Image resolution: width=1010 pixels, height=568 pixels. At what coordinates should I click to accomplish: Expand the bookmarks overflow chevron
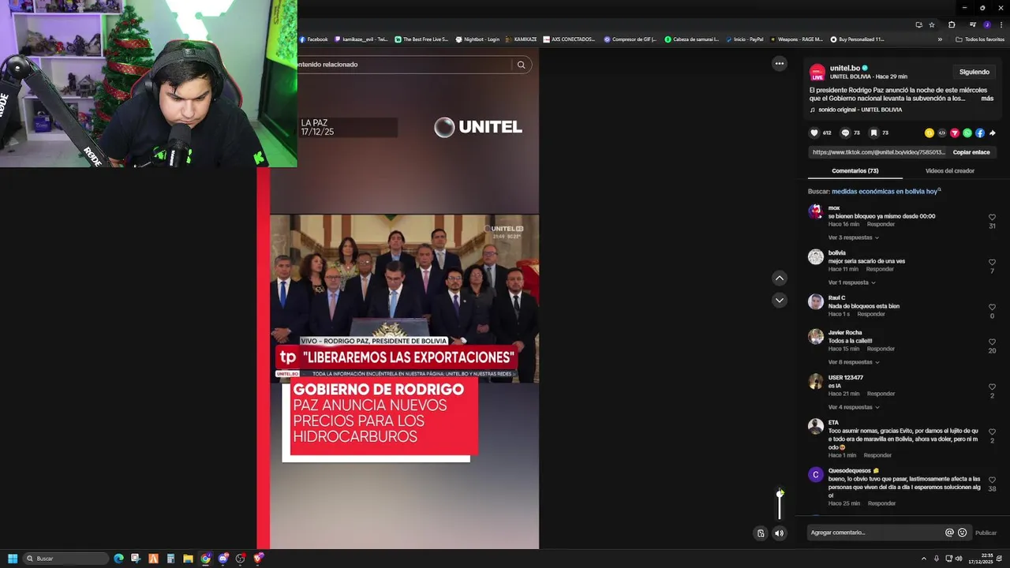point(940,39)
